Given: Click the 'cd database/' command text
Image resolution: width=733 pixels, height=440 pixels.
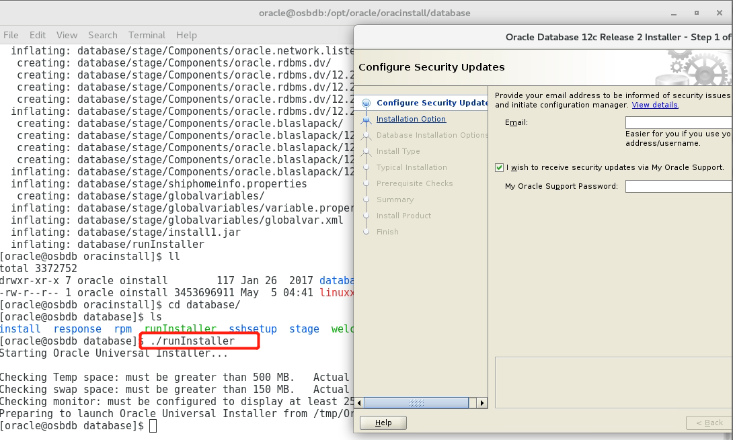Looking at the screenshot, I should pyautogui.click(x=204, y=305).
